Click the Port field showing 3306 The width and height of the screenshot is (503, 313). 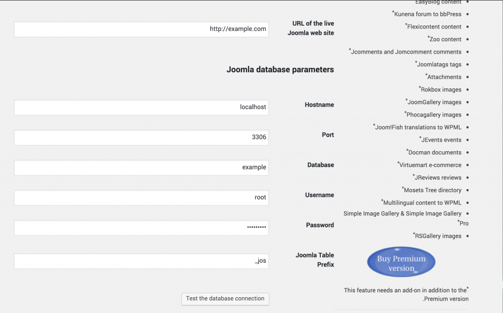141,138
